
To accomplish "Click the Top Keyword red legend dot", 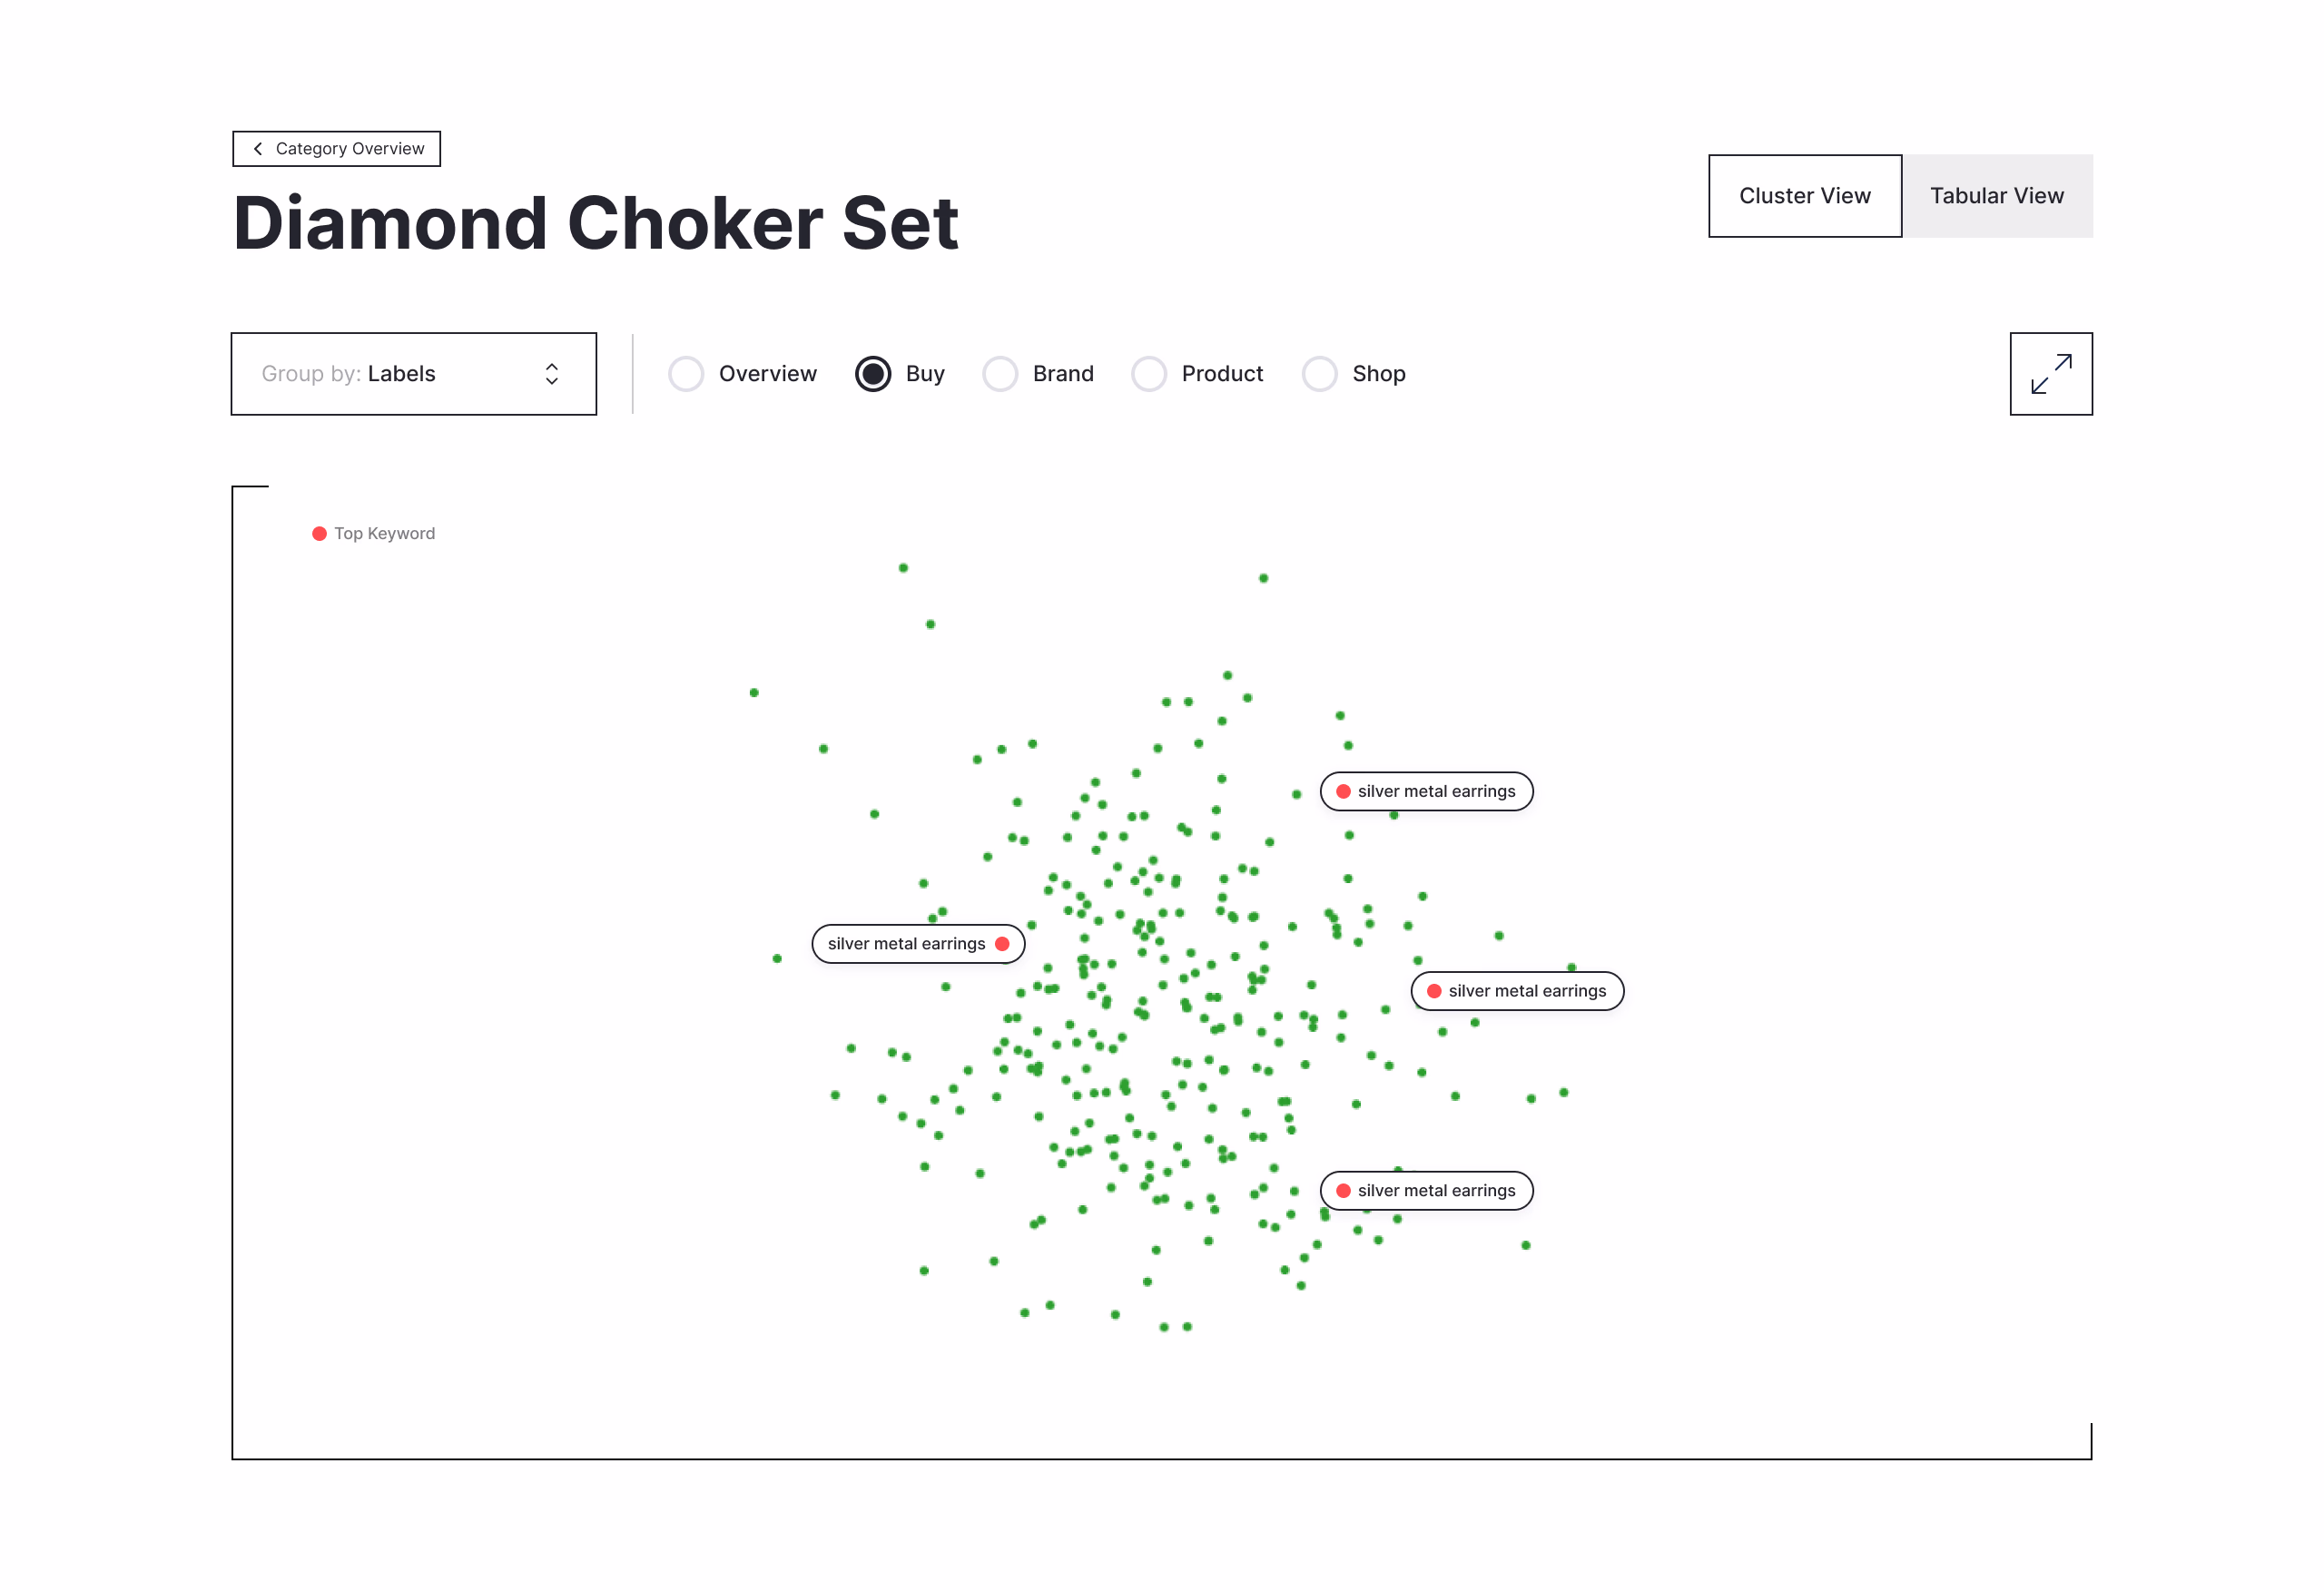I will tap(319, 534).
